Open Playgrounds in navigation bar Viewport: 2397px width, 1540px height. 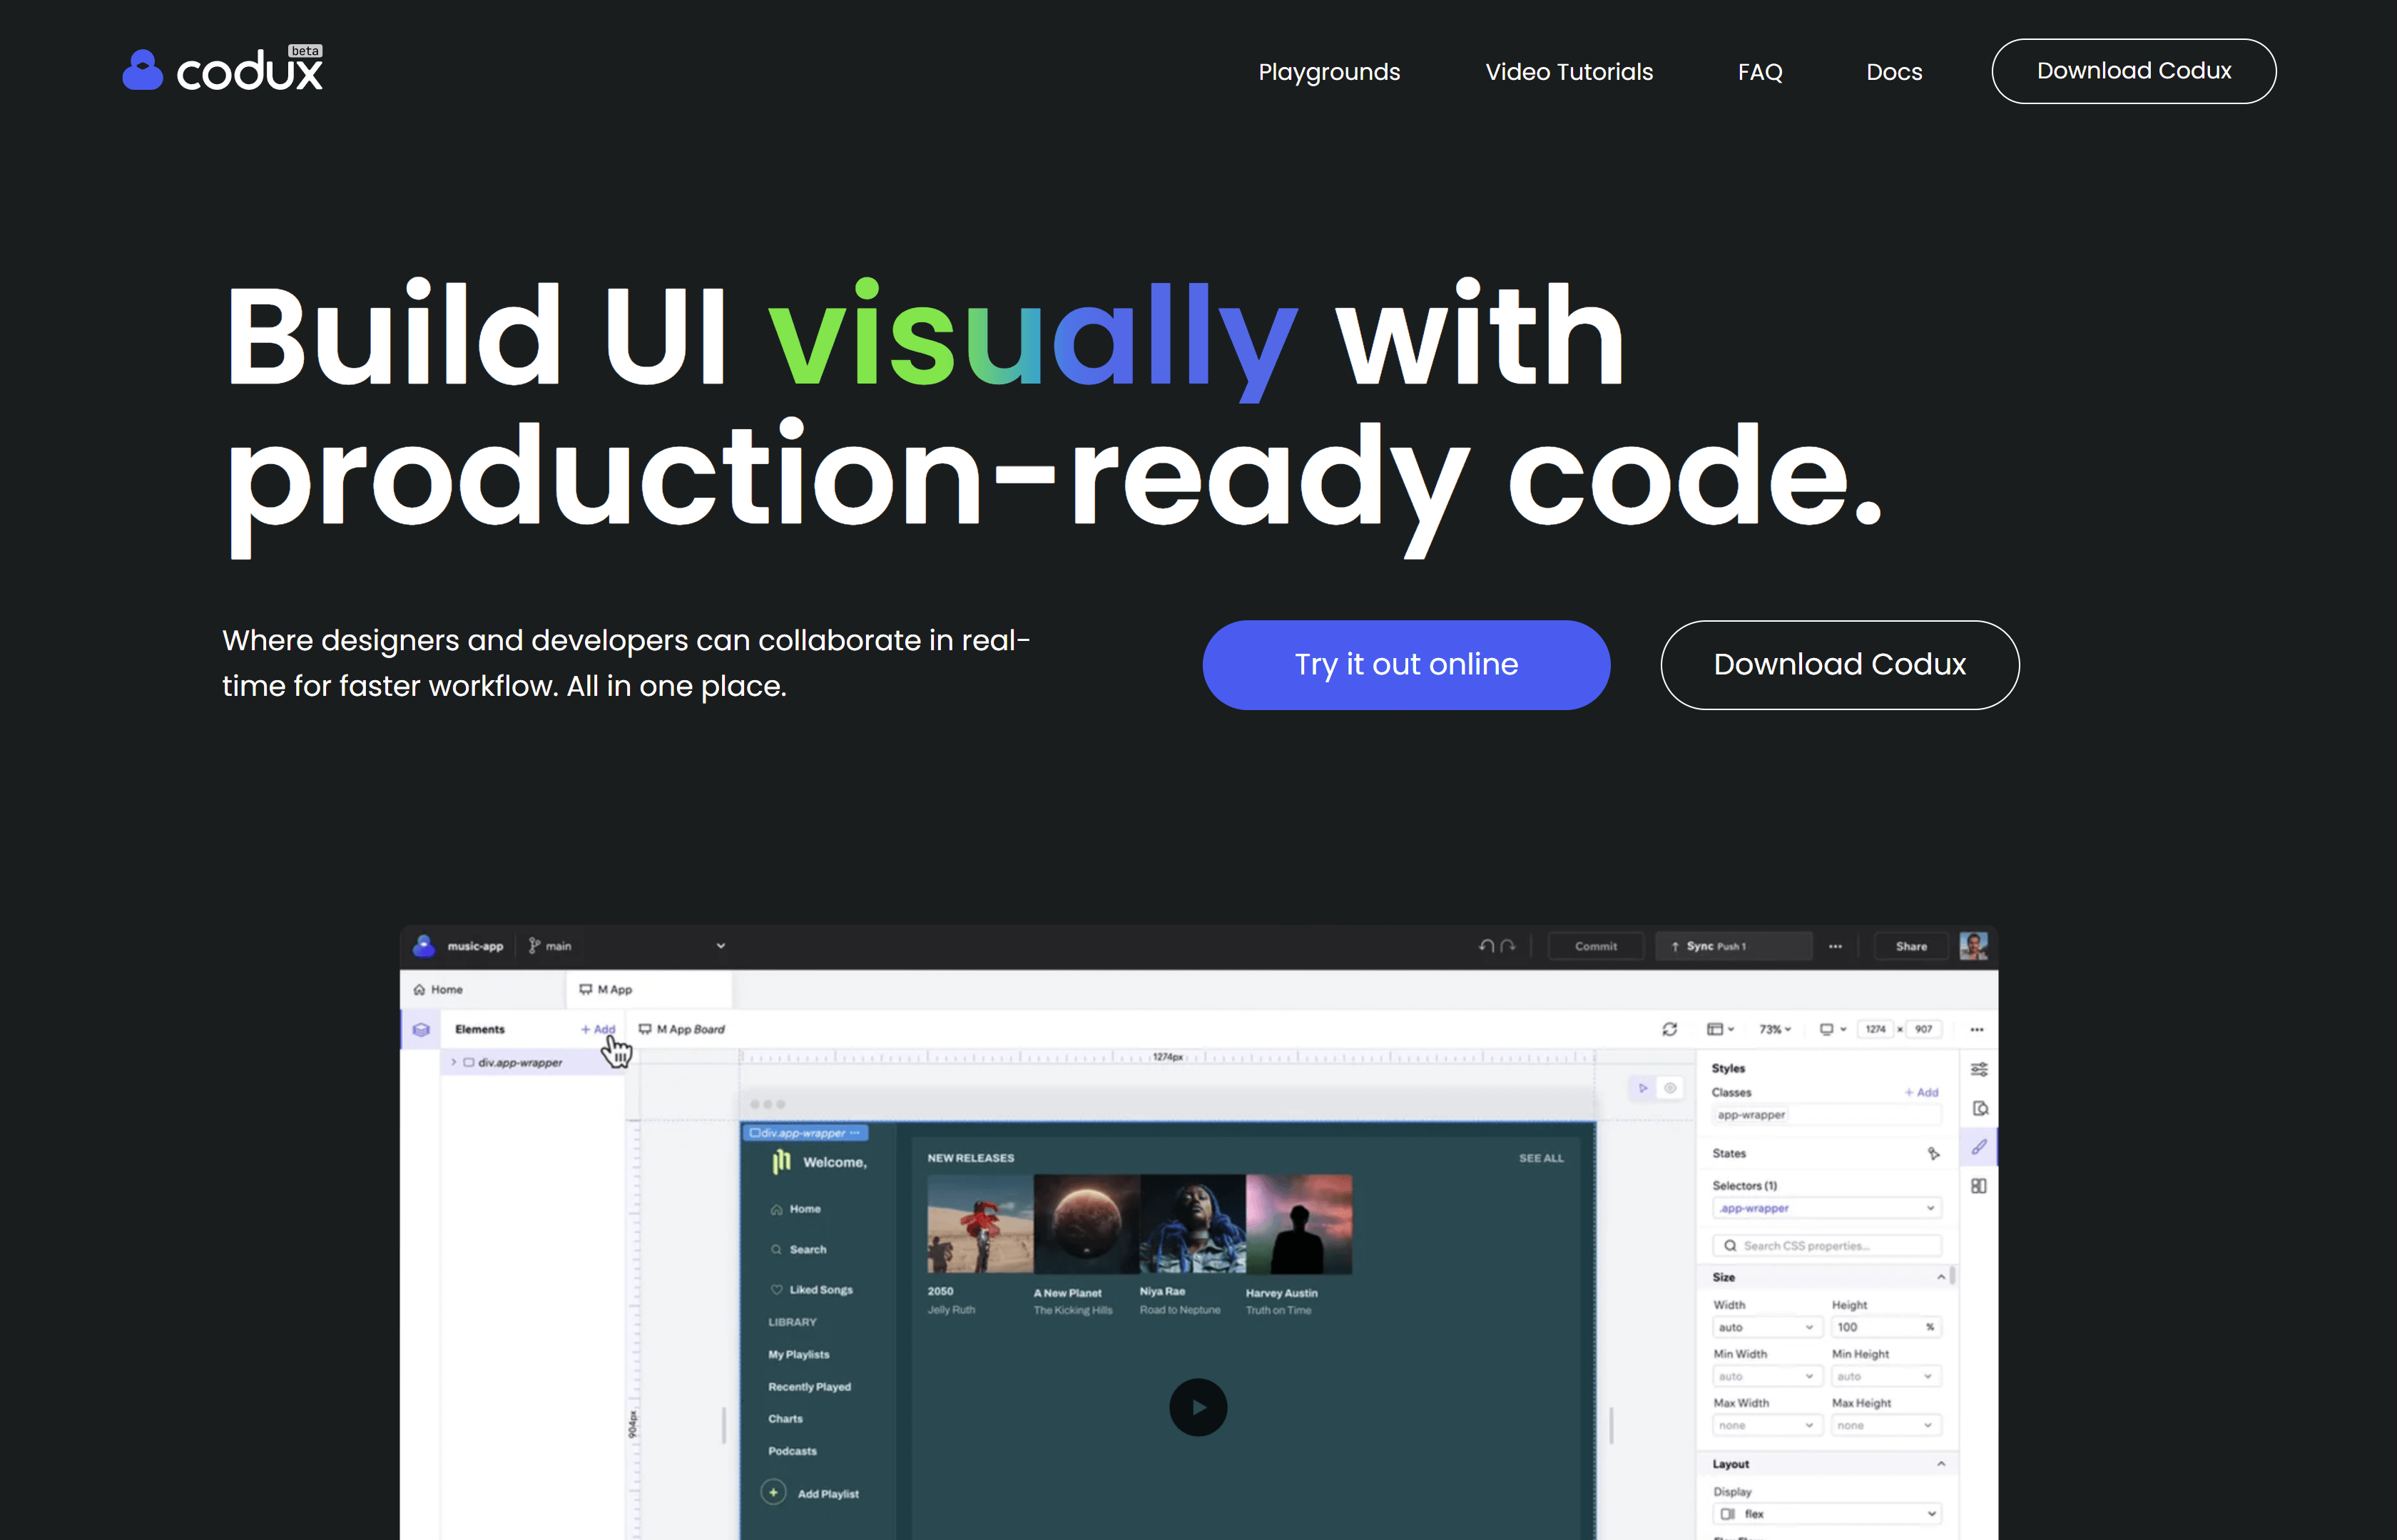pos(1328,72)
